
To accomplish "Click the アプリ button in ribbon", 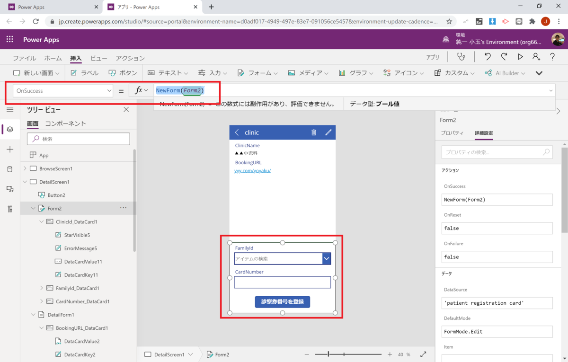I will (x=433, y=57).
